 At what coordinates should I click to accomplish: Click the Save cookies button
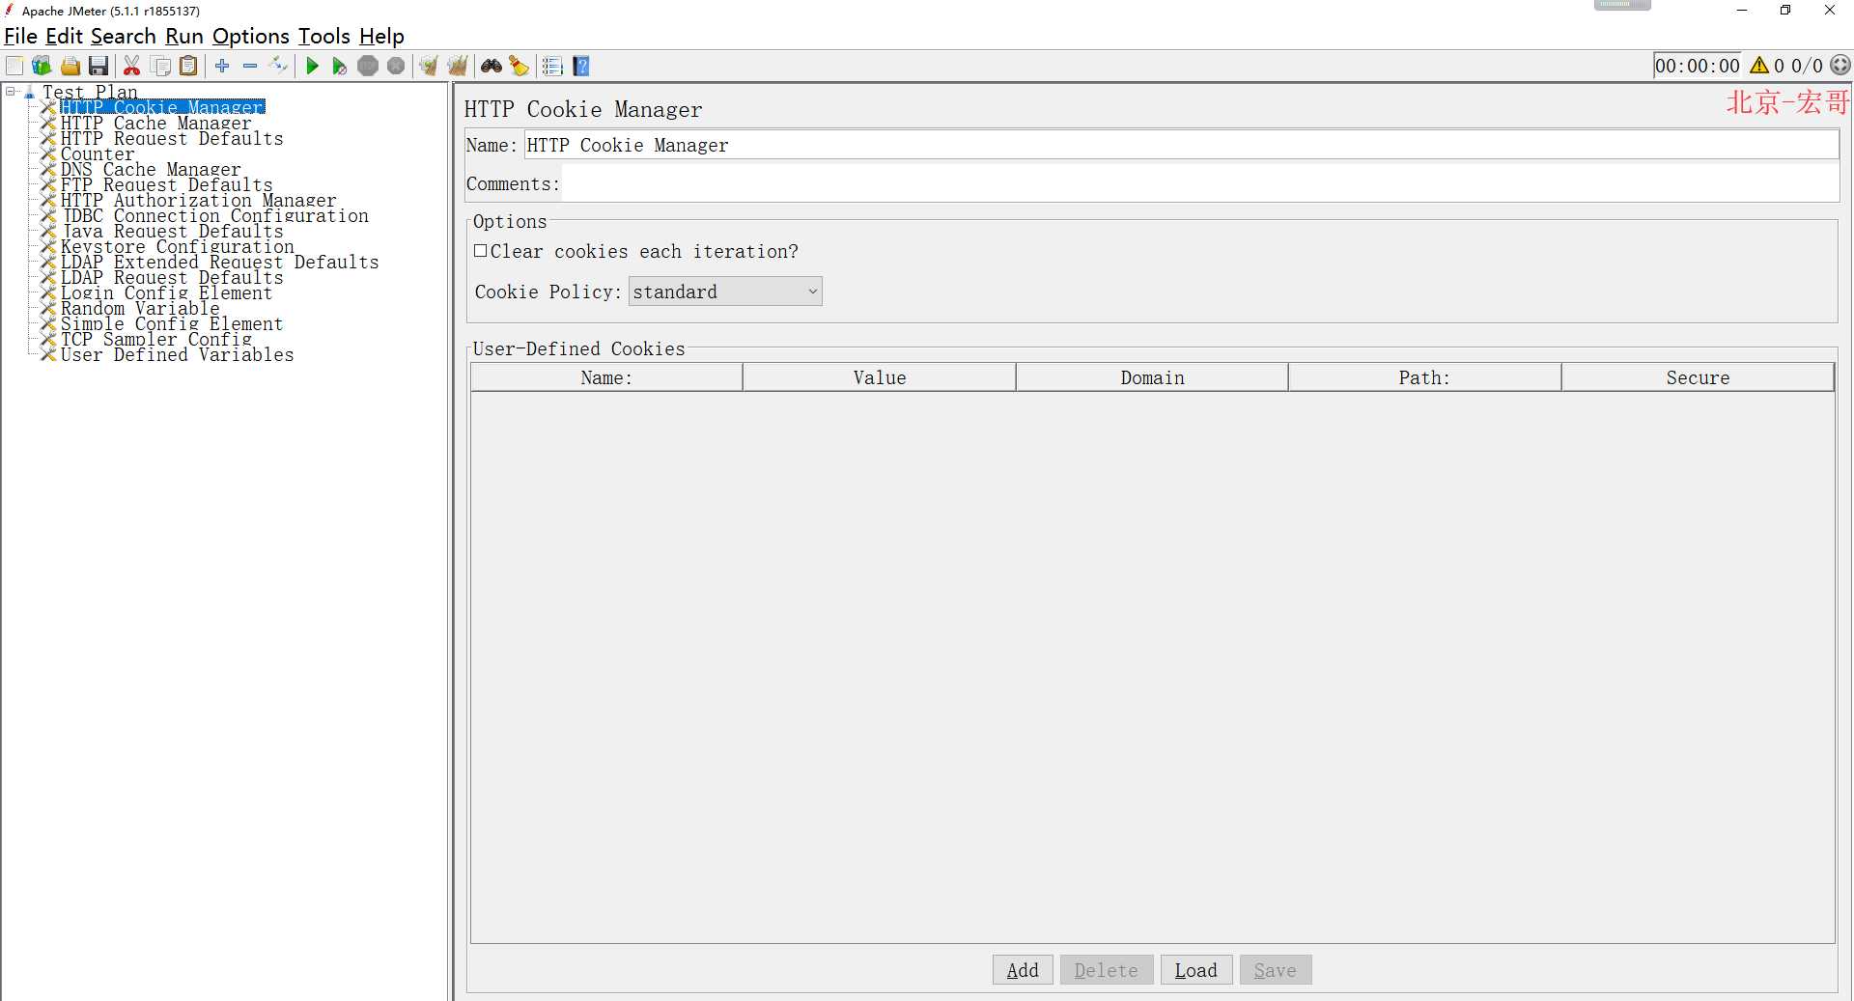pos(1276,970)
